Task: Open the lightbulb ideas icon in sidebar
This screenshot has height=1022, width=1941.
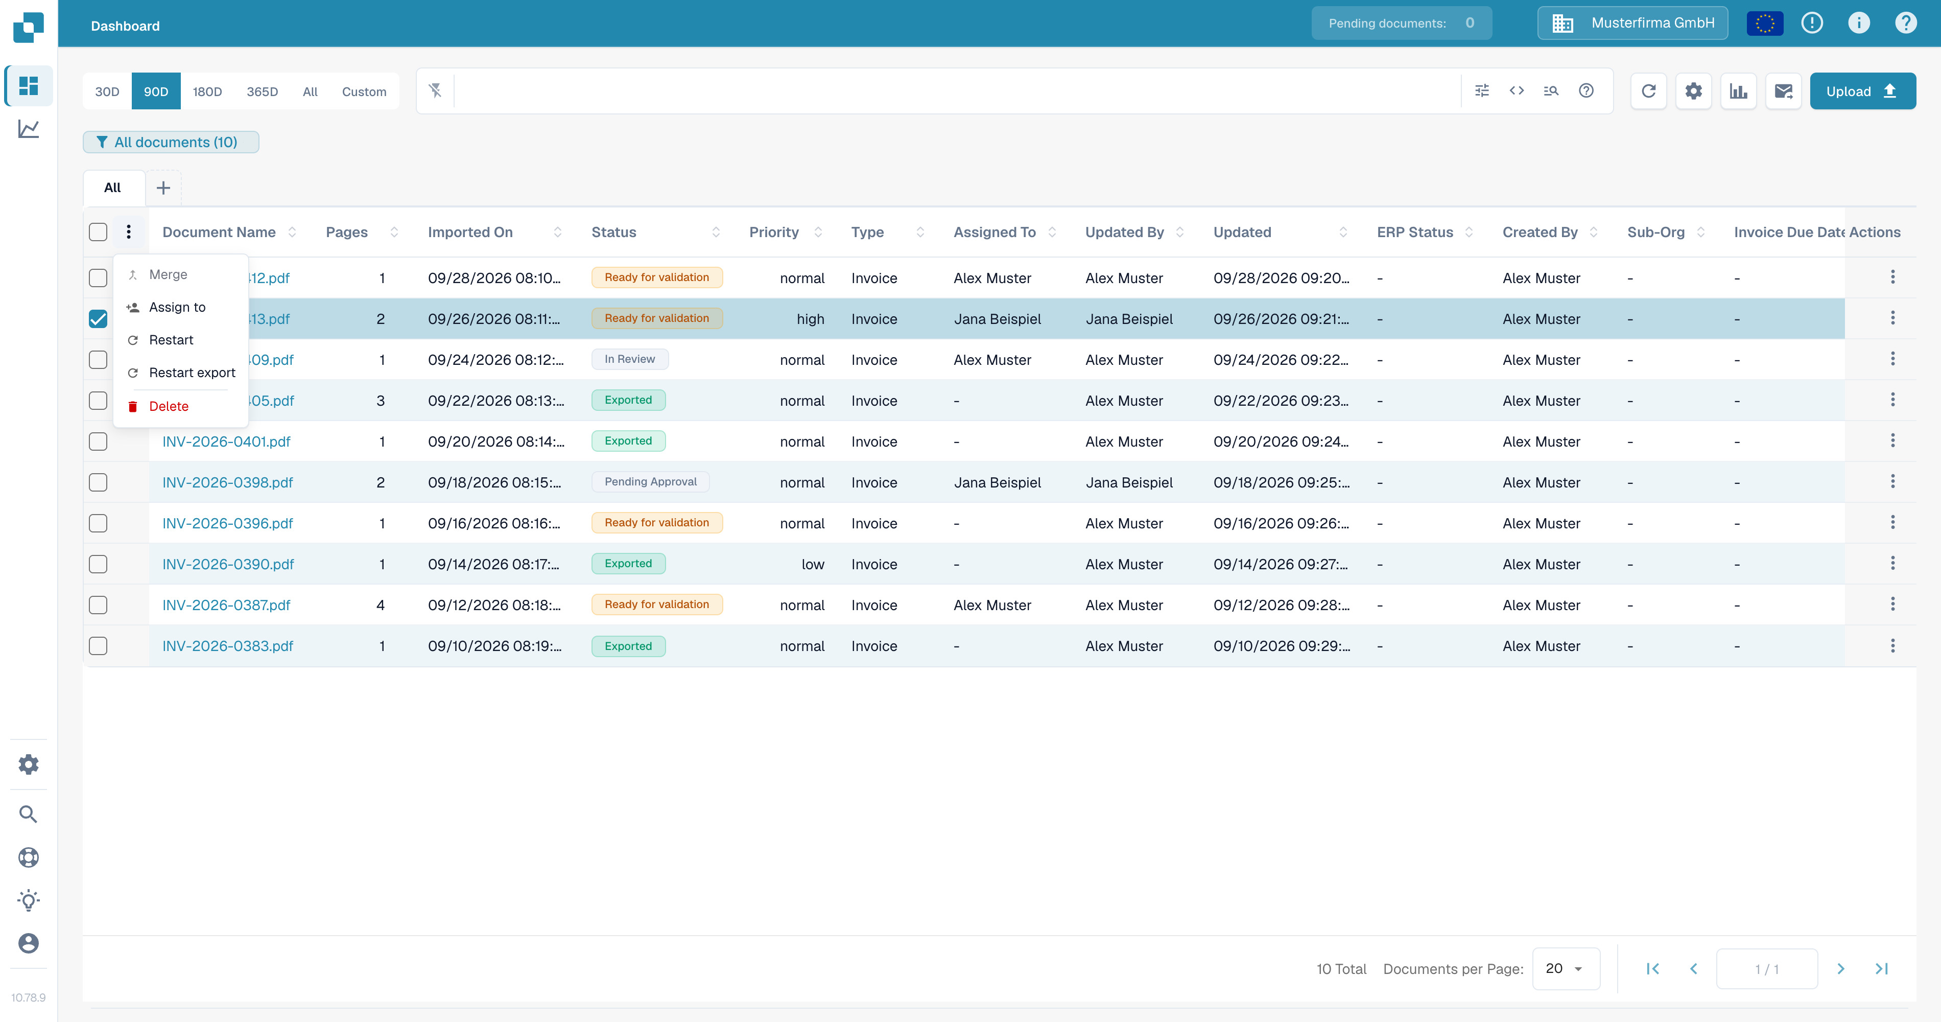Action: [29, 900]
